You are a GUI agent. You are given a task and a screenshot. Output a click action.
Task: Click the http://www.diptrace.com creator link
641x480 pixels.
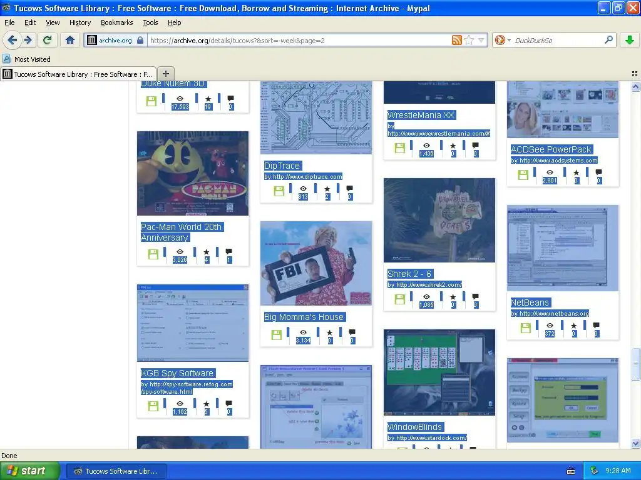coord(307,177)
